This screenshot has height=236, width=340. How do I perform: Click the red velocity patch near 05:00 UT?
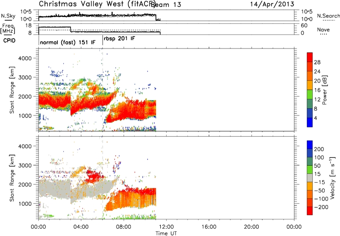pyautogui.click(x=93, y=176)
